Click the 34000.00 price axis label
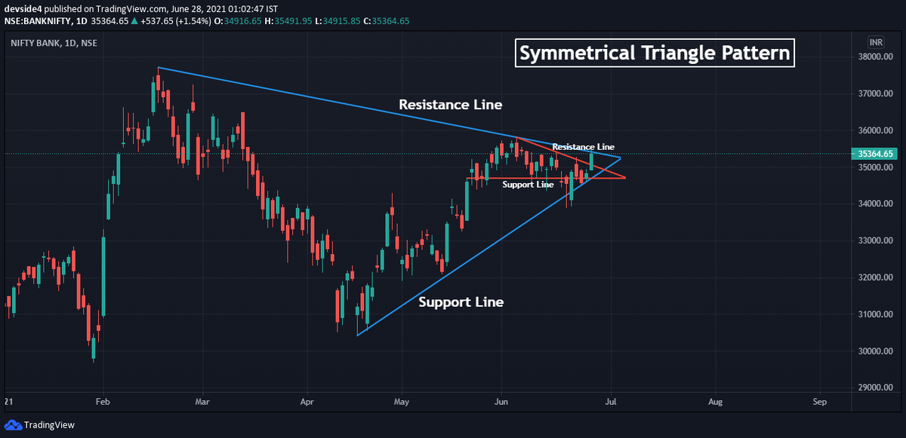 pyautogui.click(x=876, y=204)
